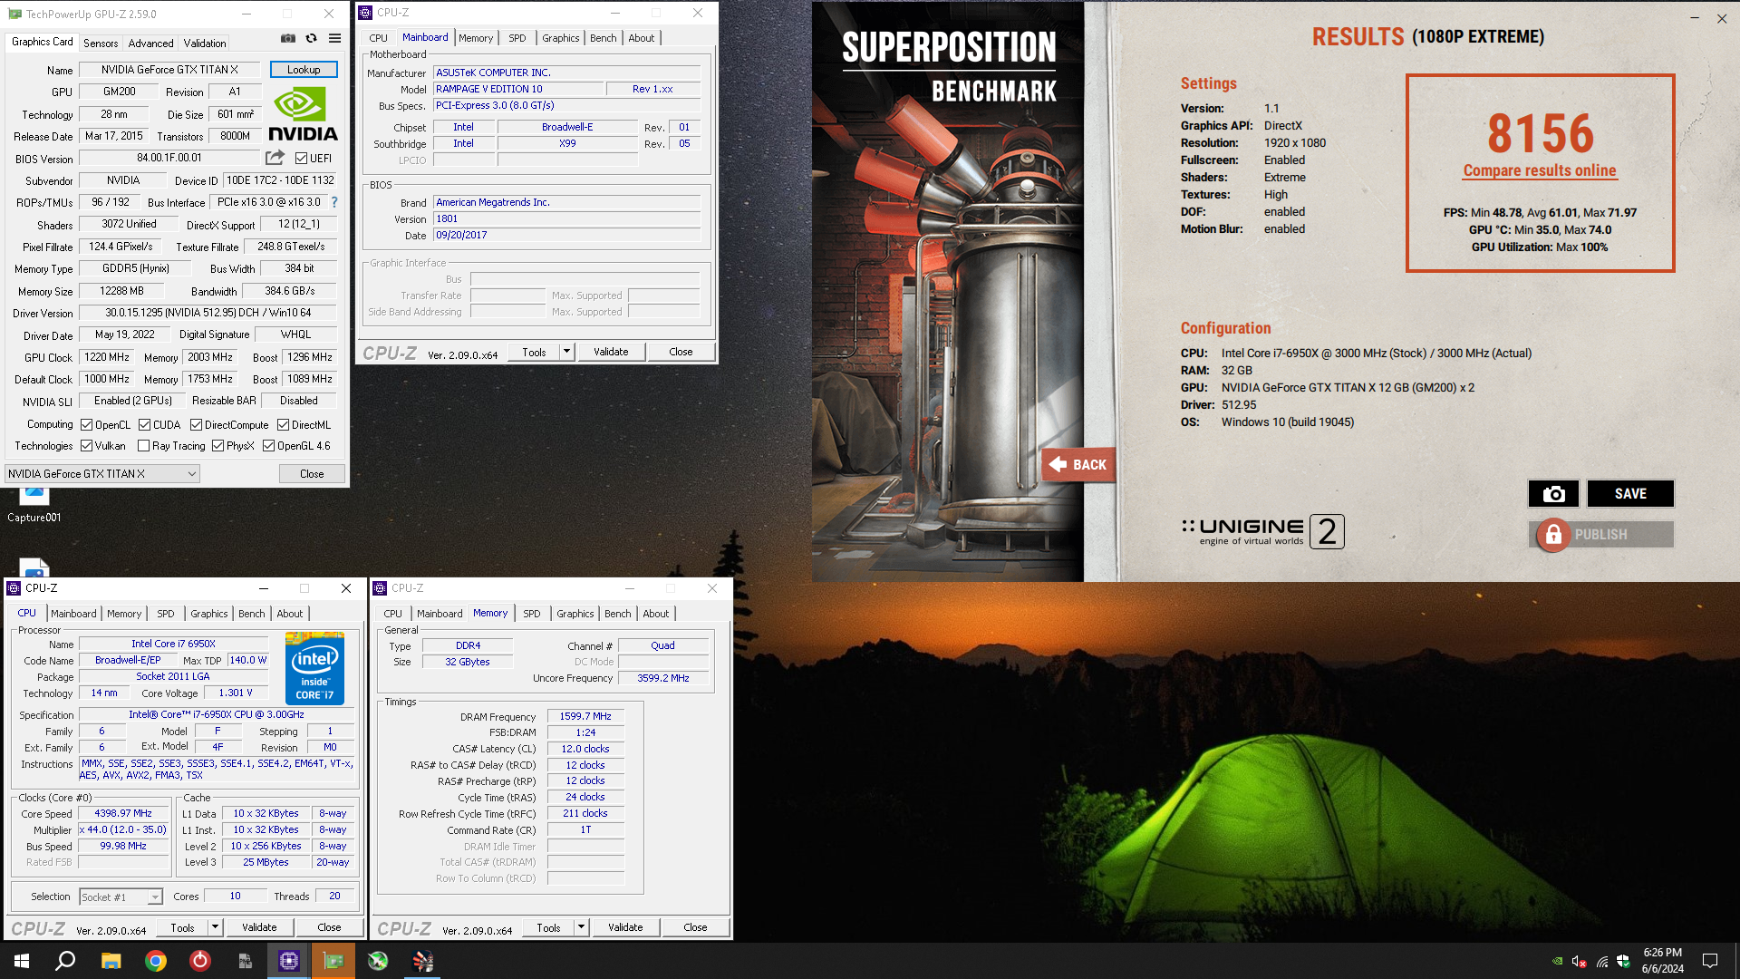
Task: Expand Tools dropdown arrow in CPU tab CPU-Z window
Action: pos(215,926)
